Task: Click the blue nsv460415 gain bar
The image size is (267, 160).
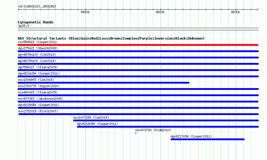Action: click(x=138, y=95)
